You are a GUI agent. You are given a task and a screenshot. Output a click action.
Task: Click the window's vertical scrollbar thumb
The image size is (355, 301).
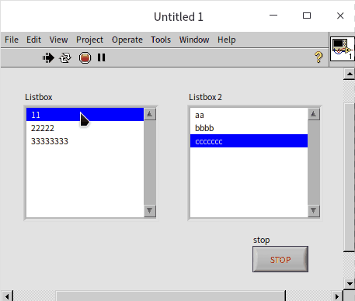[x=350, y=177]
